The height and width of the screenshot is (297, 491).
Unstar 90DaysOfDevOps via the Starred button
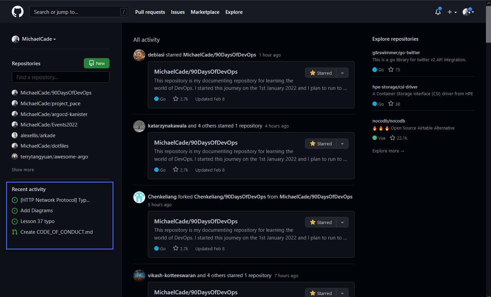click(320, 73)
